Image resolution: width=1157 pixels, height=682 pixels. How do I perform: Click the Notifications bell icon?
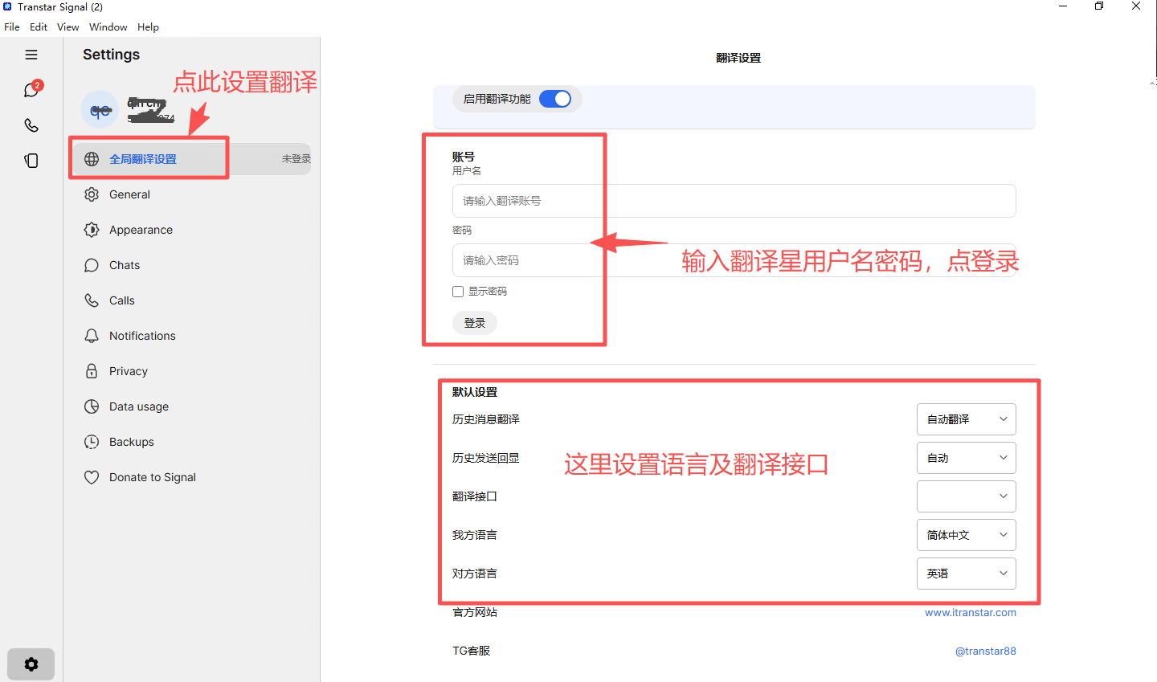[x=92, y=336]
